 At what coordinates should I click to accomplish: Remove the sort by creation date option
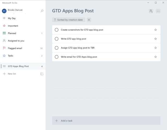89,20
